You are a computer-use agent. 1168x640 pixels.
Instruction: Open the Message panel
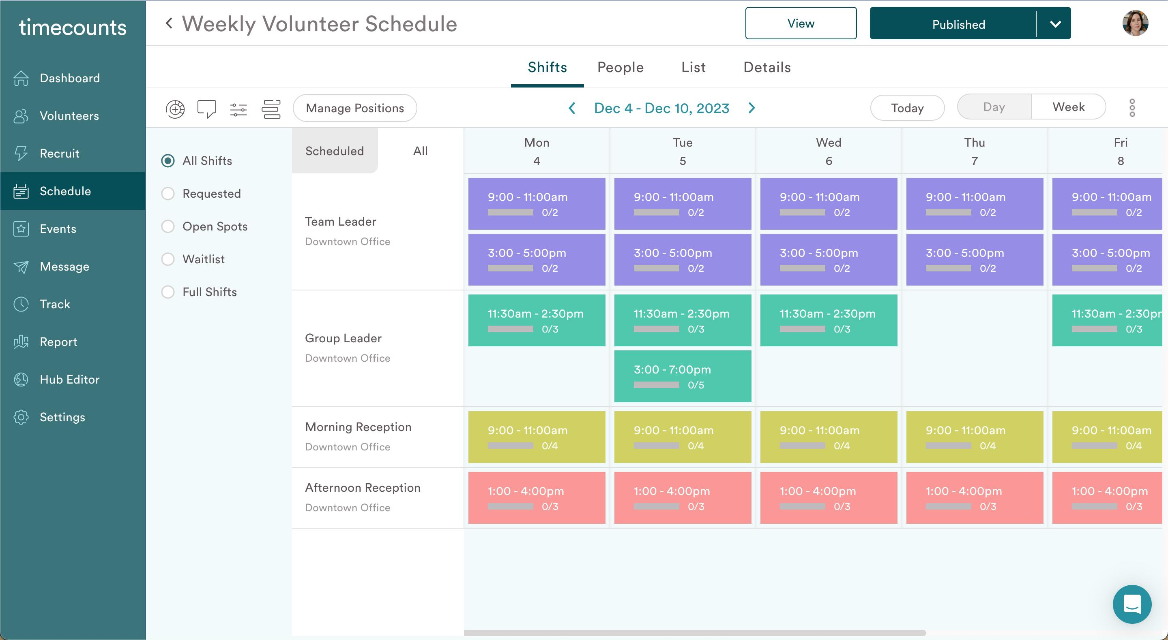[x=64, y=266]
